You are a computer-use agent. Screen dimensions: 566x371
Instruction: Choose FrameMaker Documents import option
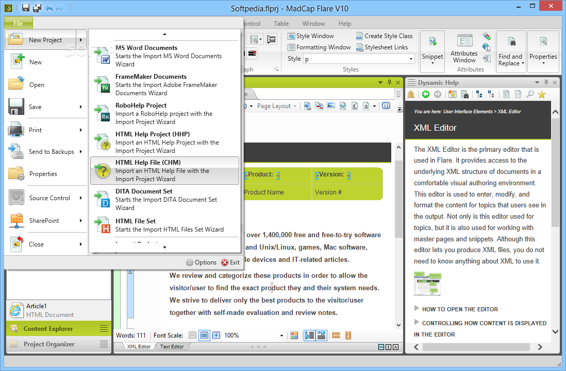click(164, 84)
